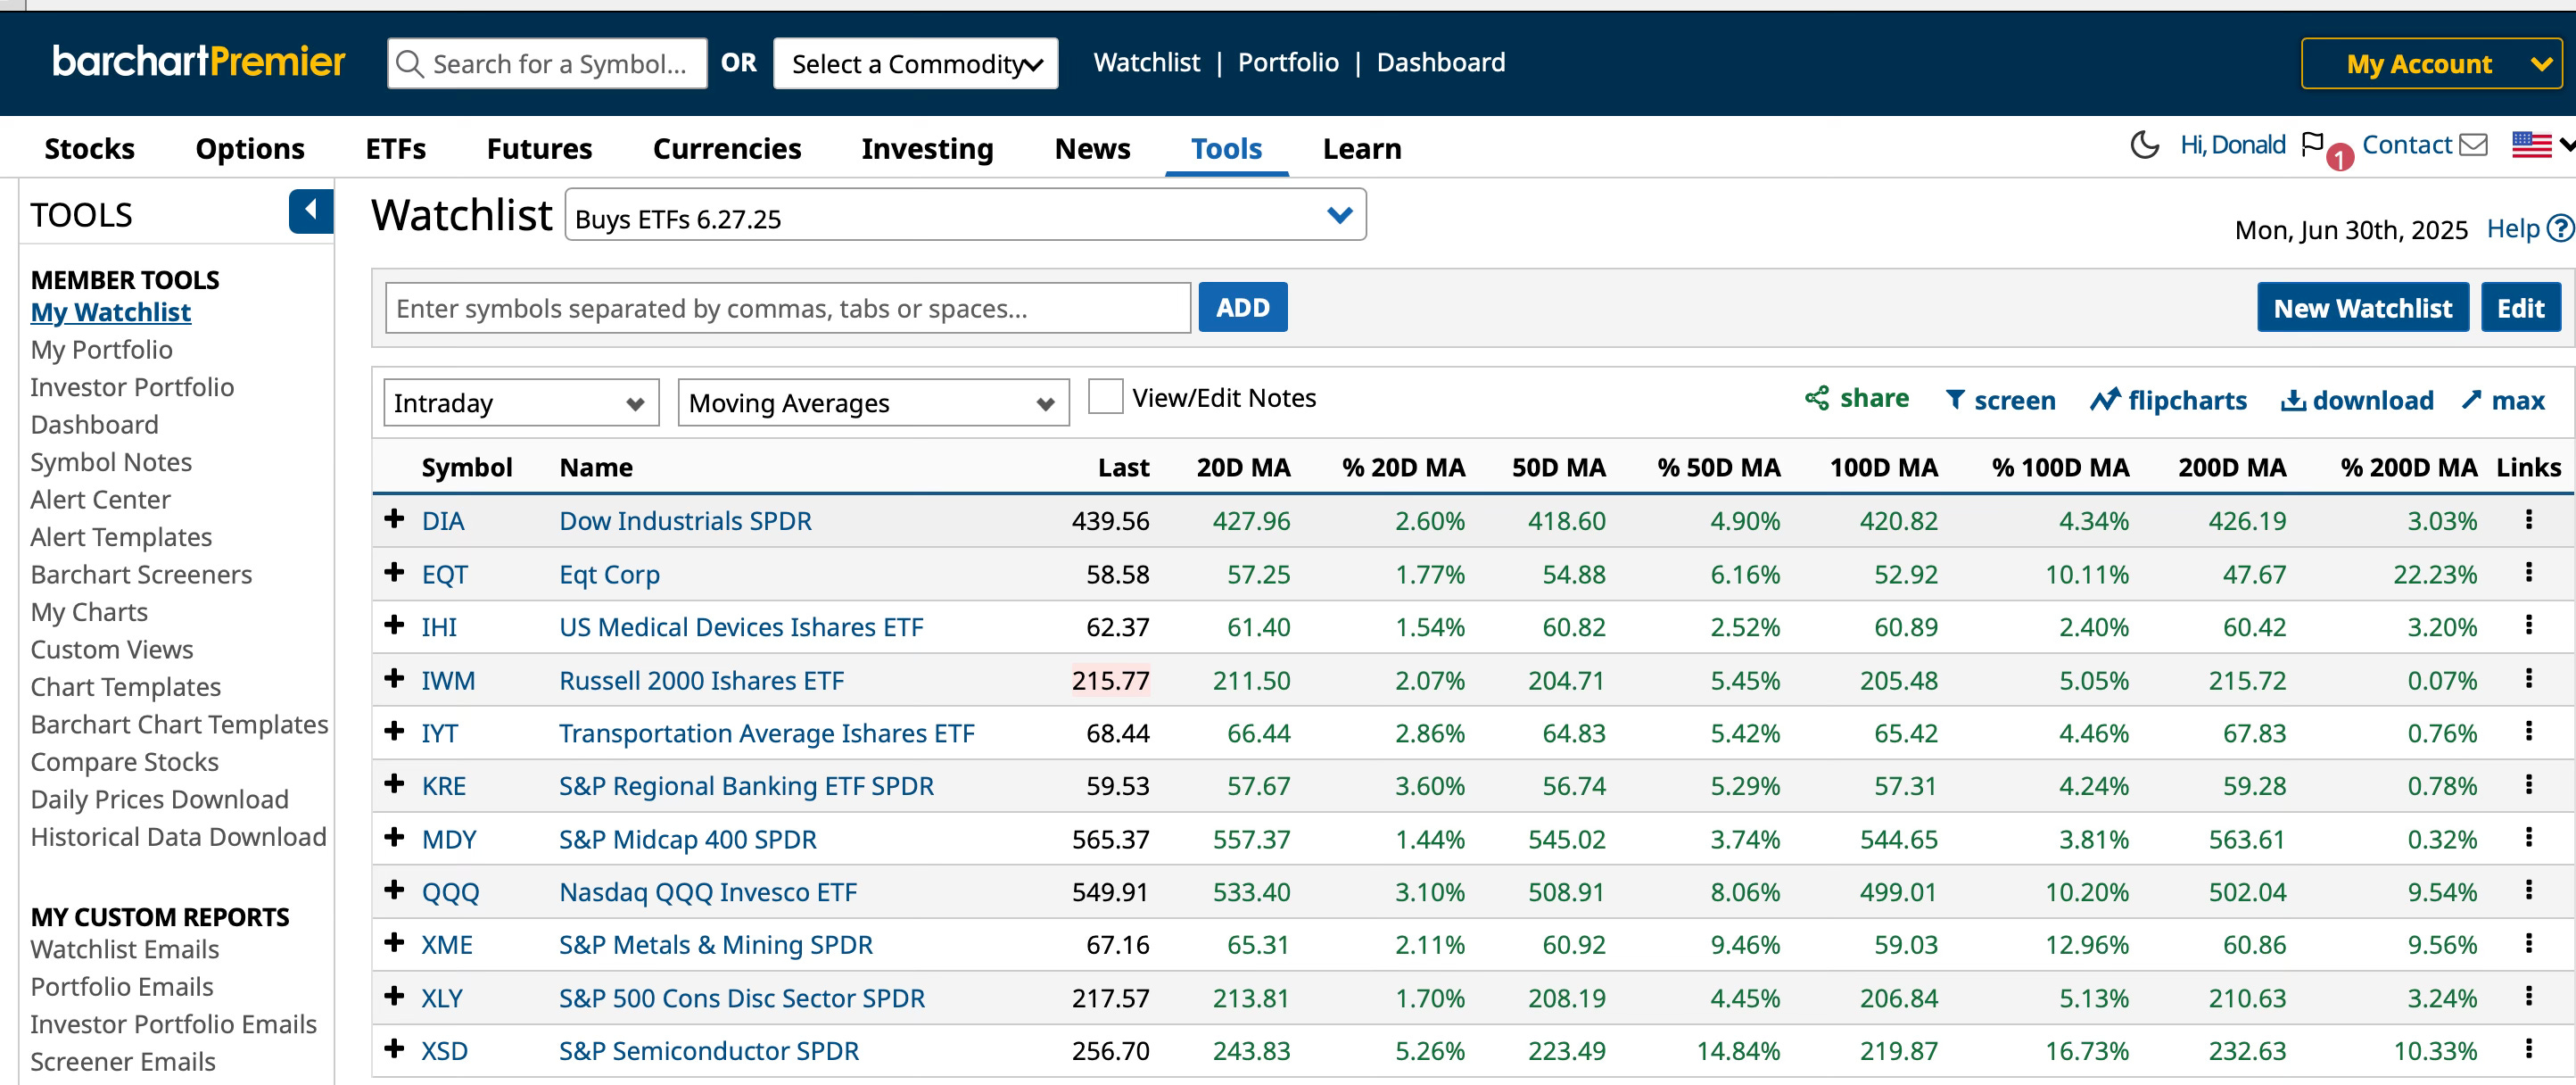Open links menu for KRE row
The height and width of the screenshot is (1085, 2576).
pos(2529,785)
